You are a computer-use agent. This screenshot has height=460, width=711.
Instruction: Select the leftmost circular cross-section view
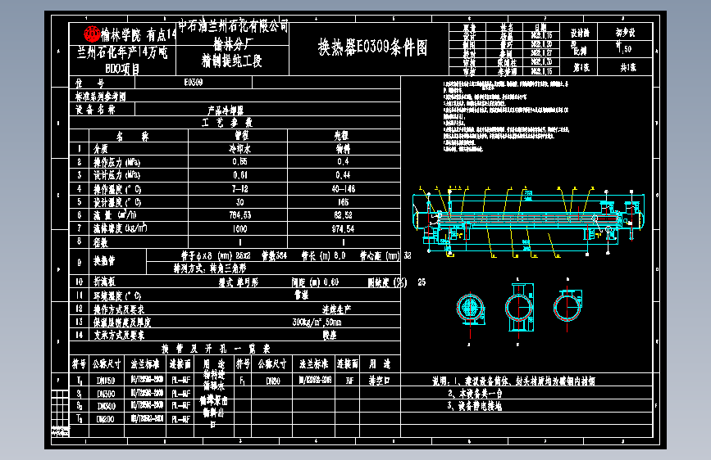pyautogui.click(x=470, y=309)
